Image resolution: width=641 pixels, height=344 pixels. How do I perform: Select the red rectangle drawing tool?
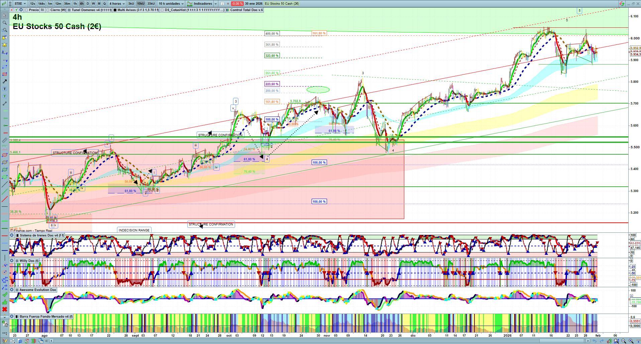pos(5,74)
